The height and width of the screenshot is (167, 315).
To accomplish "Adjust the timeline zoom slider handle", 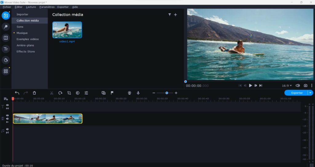I will 167,93.
